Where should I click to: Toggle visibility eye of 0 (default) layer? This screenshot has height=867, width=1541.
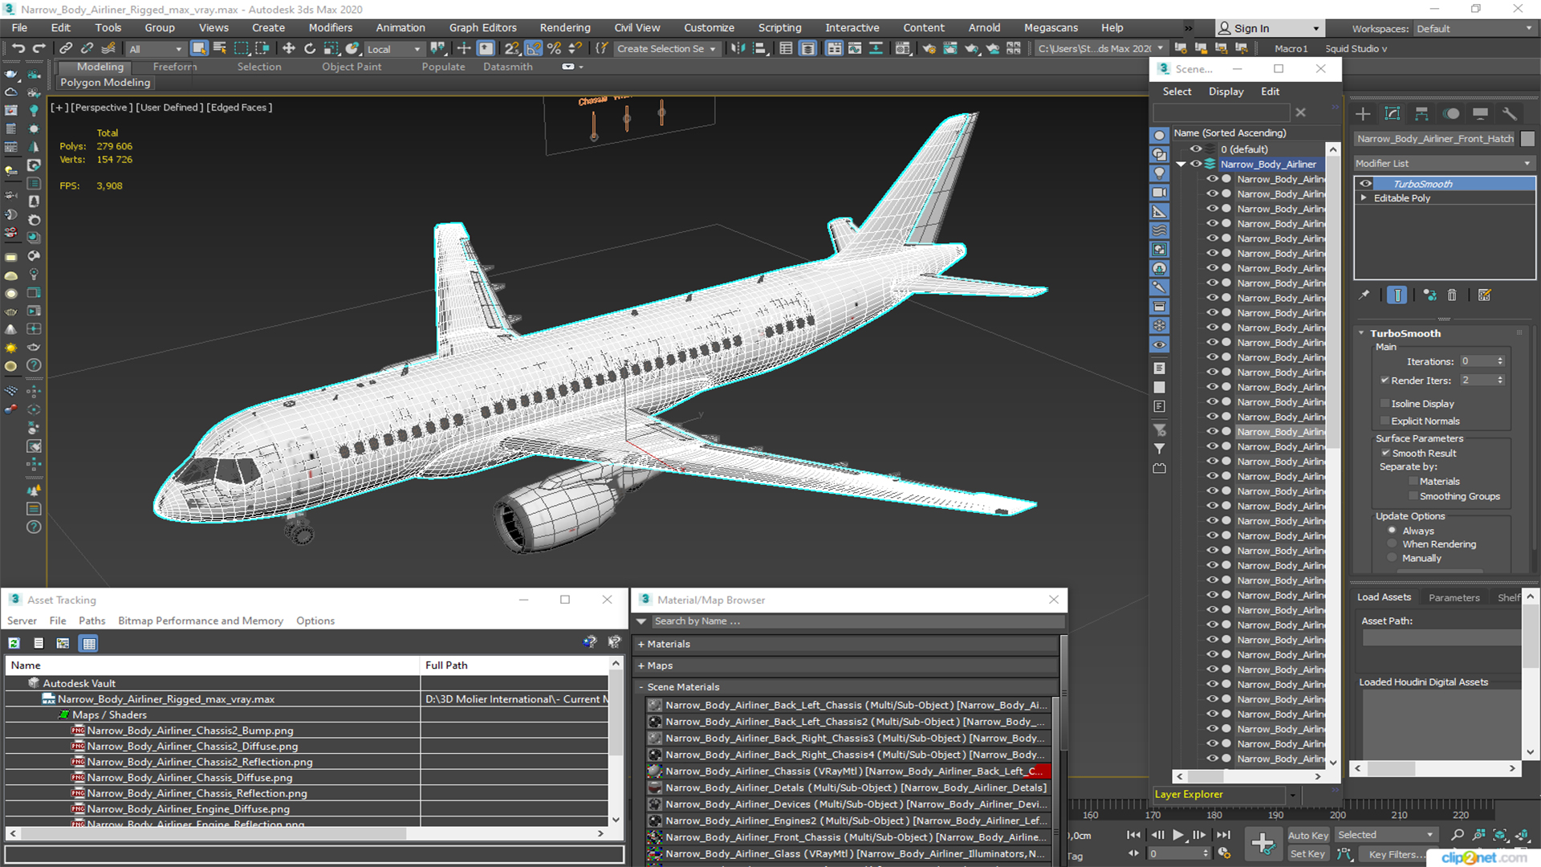[x=1196, y=149]
